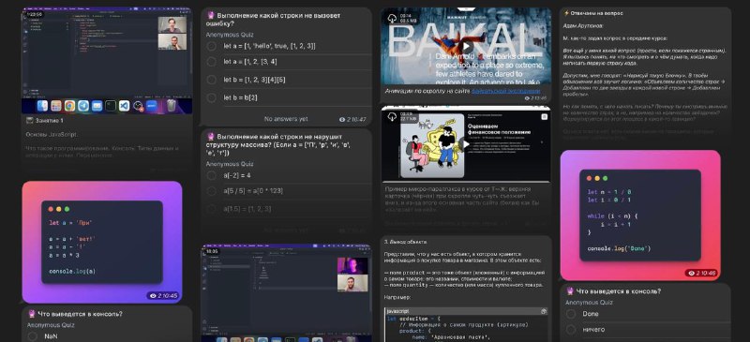
Task: Click the Finder icon in the dock
Action: pos(42,106)
